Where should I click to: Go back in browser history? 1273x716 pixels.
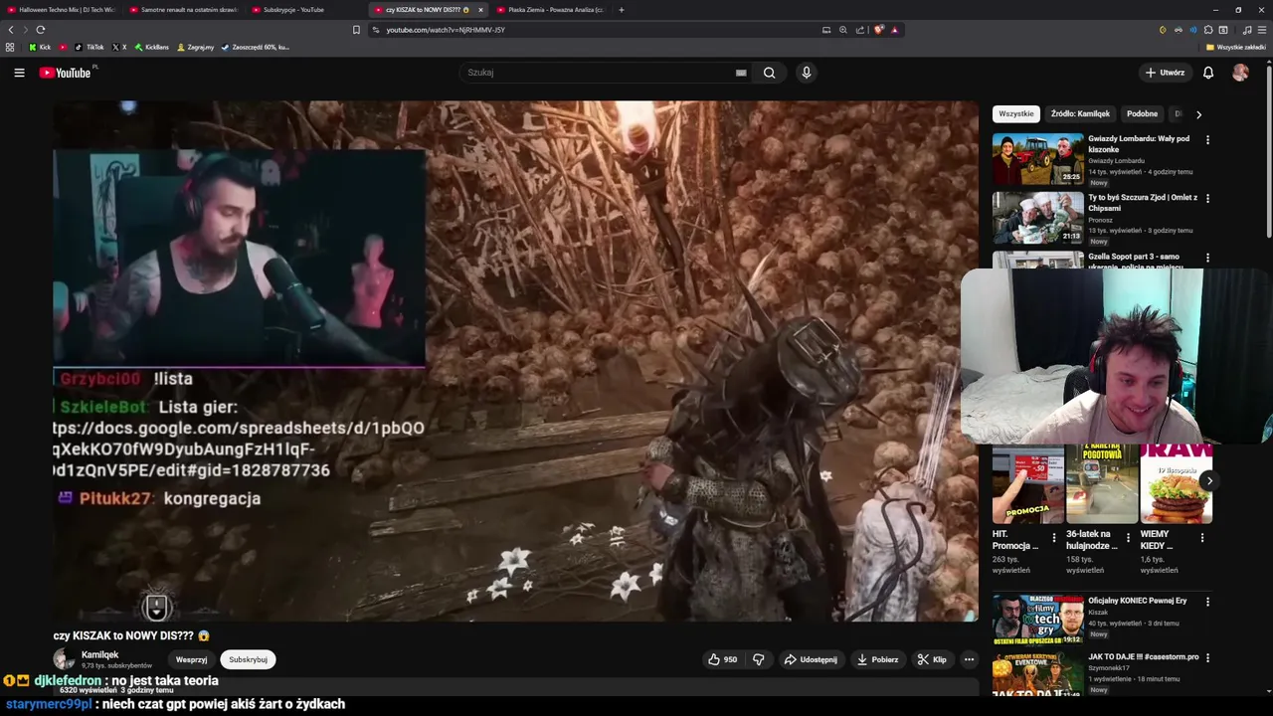coord(11,30)
